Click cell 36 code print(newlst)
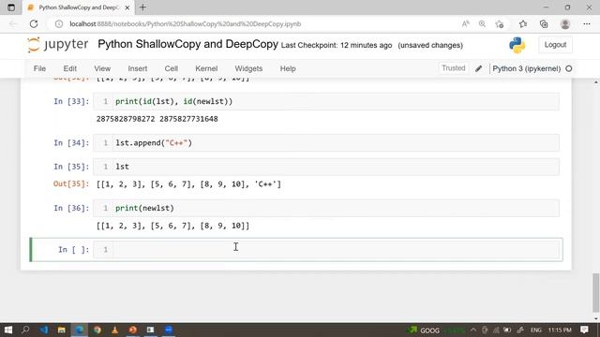 point(144,208)
